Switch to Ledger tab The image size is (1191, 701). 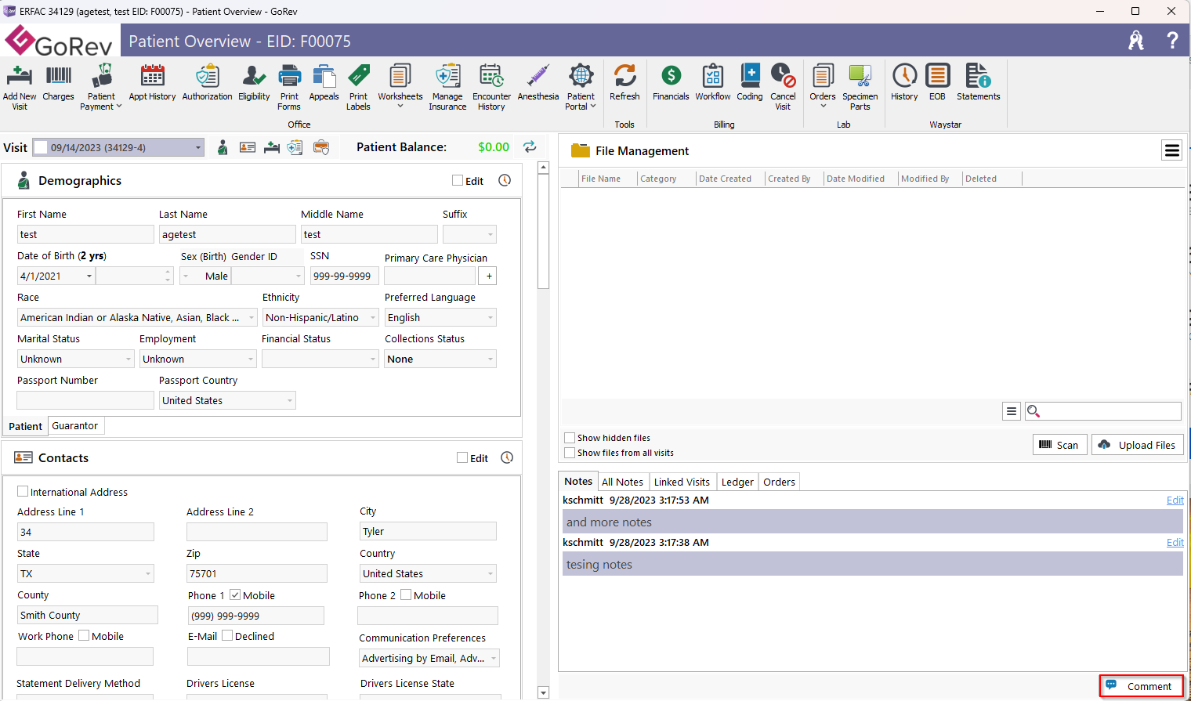coord(737,482)
